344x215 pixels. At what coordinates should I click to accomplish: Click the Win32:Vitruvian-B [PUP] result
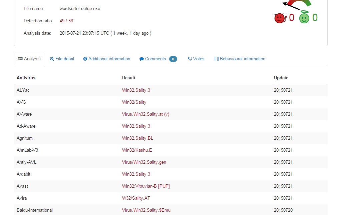(x=146, y=186)
